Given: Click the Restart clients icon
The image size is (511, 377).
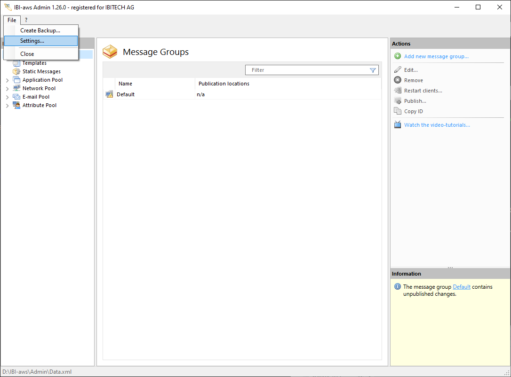Looking at the screenshot, I should point(398,91).
